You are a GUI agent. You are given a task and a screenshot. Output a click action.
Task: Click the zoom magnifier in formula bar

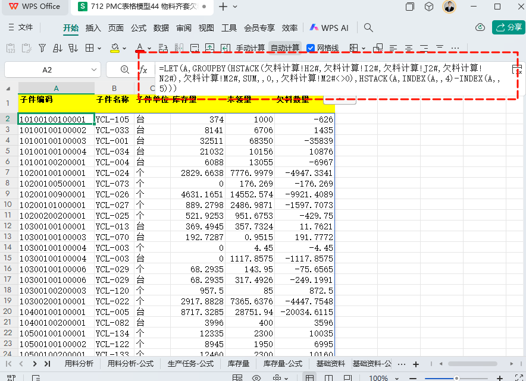[x=125, y=70]
